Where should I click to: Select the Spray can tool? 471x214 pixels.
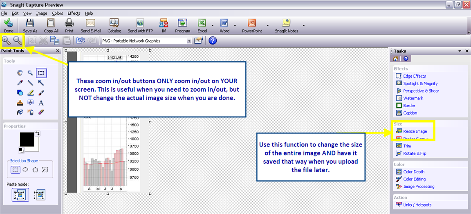(x=30, y=113)
